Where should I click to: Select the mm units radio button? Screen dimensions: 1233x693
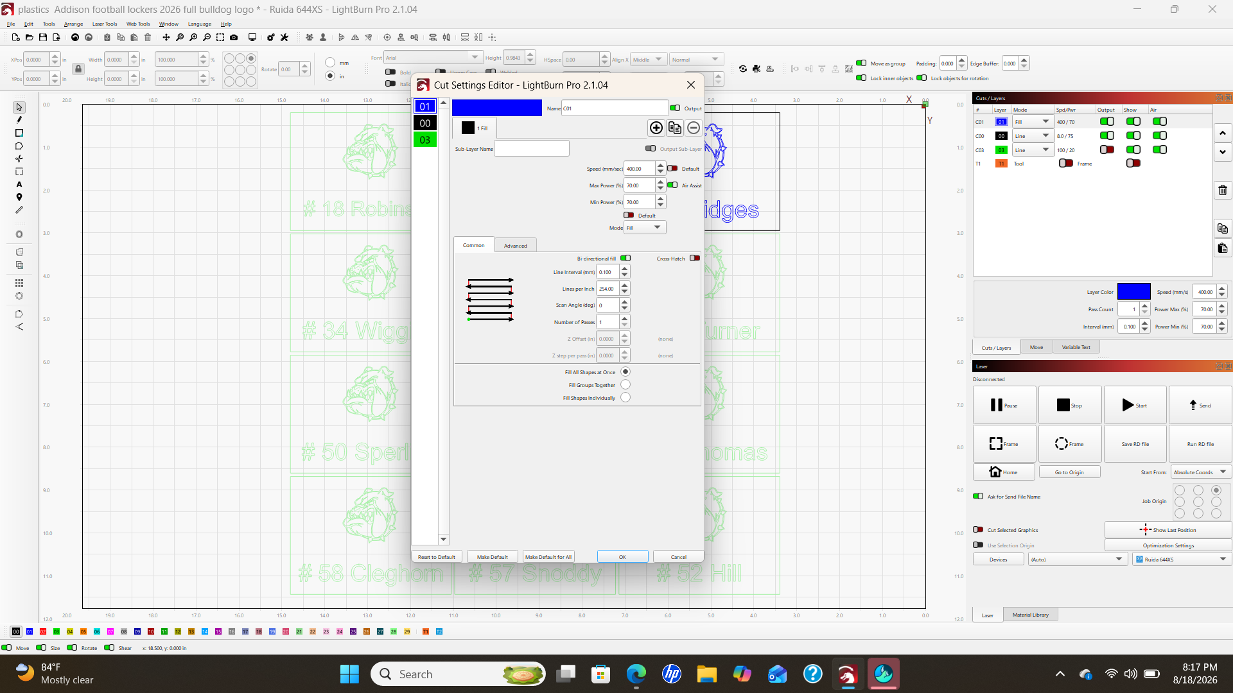pos(330,62)
